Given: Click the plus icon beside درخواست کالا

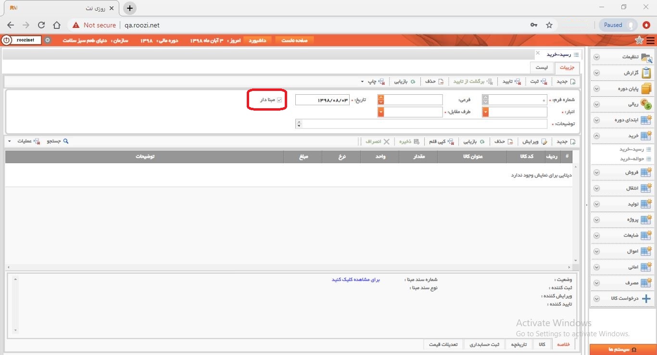Looking at the screenshot, I should point(646,298).
